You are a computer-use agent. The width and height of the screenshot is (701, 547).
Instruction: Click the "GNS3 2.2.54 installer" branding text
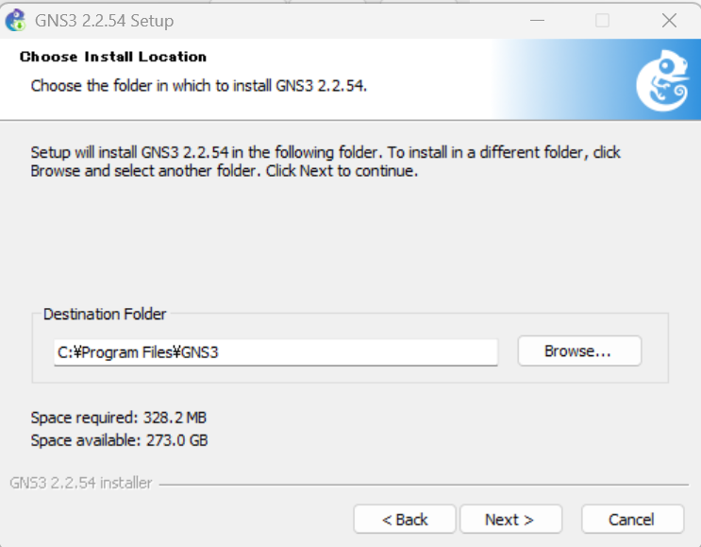(81, 483)
